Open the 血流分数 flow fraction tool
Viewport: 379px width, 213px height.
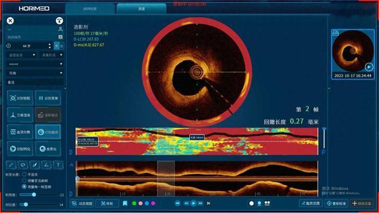click(x=20, y=132)
